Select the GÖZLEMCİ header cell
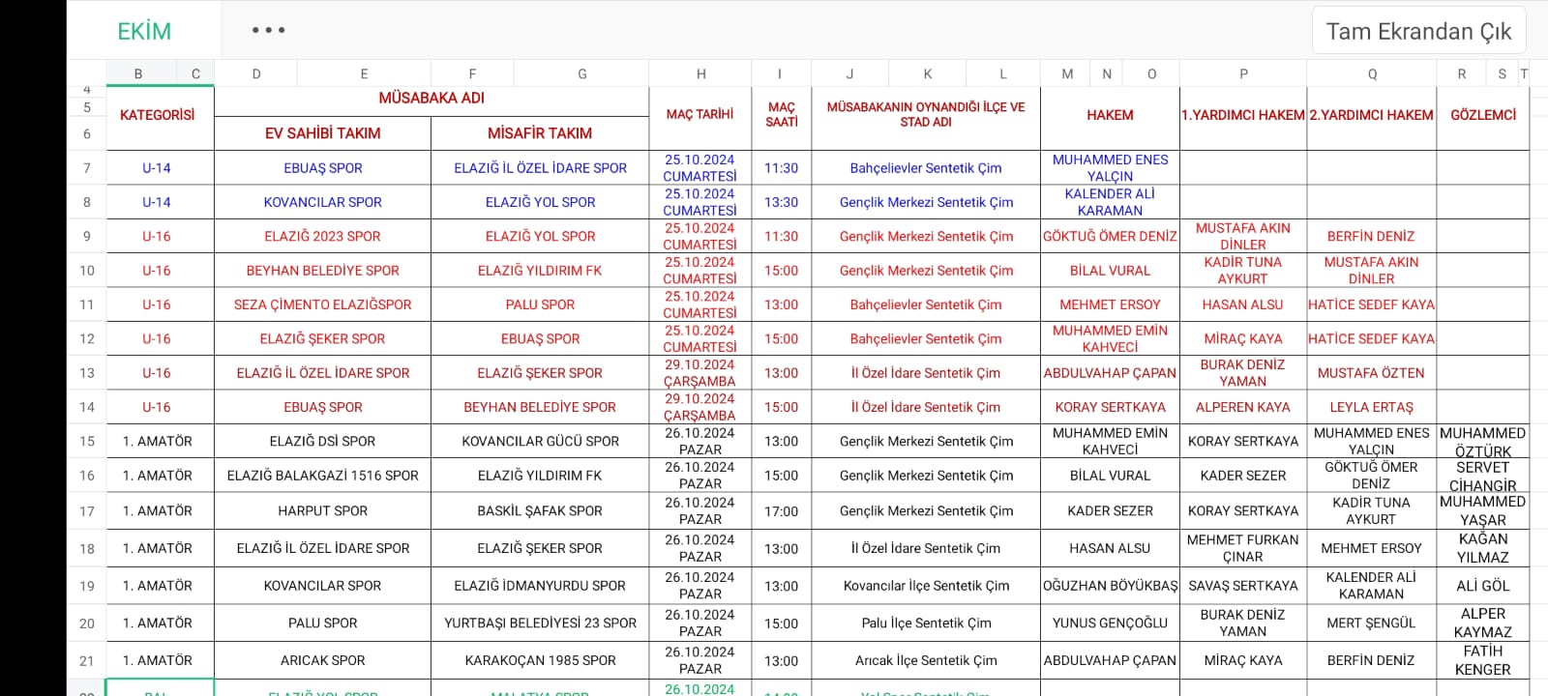This screenshot has height=696, width=1548. pyautogui.click(x=1482, y=115)
